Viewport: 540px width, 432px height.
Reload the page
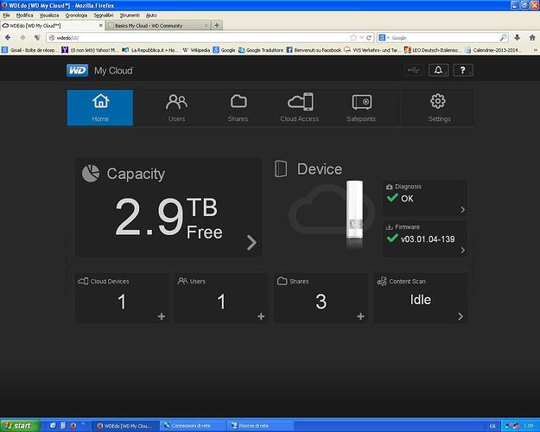pos(369,37)
